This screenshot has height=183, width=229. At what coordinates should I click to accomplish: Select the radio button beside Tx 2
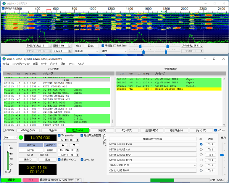click(201, 150)
